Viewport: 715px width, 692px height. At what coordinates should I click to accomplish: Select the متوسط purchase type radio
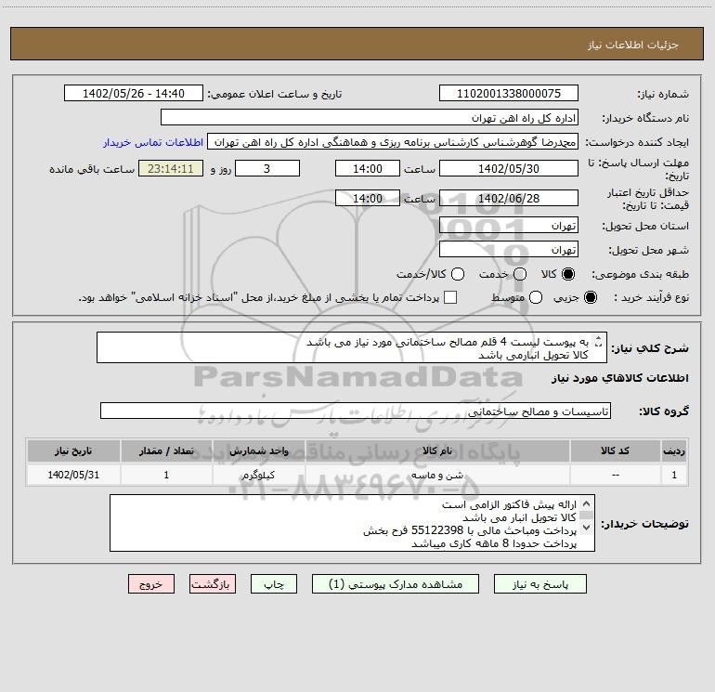536,297
